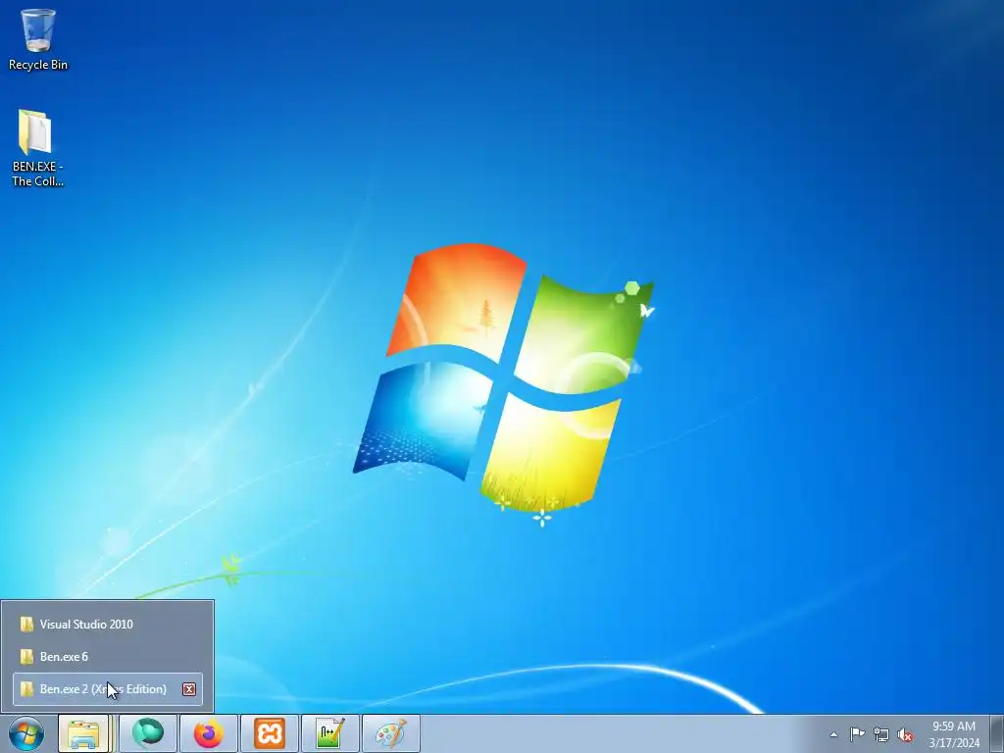Open the Windows Start orb
Screen dimensions: 1004x753
[26, 733]
